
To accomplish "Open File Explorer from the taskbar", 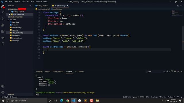I will click(97, 100).
